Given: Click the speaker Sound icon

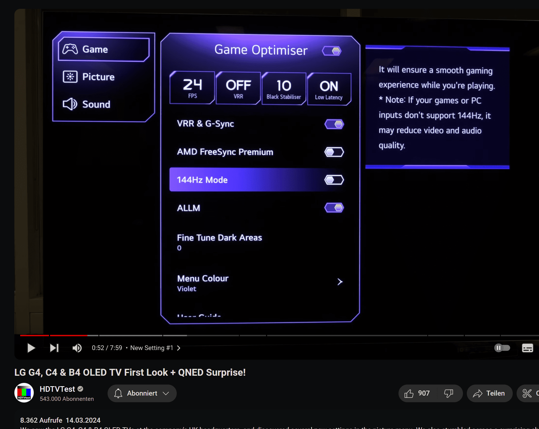Looking at the screenshot, I should click(70, 104).
